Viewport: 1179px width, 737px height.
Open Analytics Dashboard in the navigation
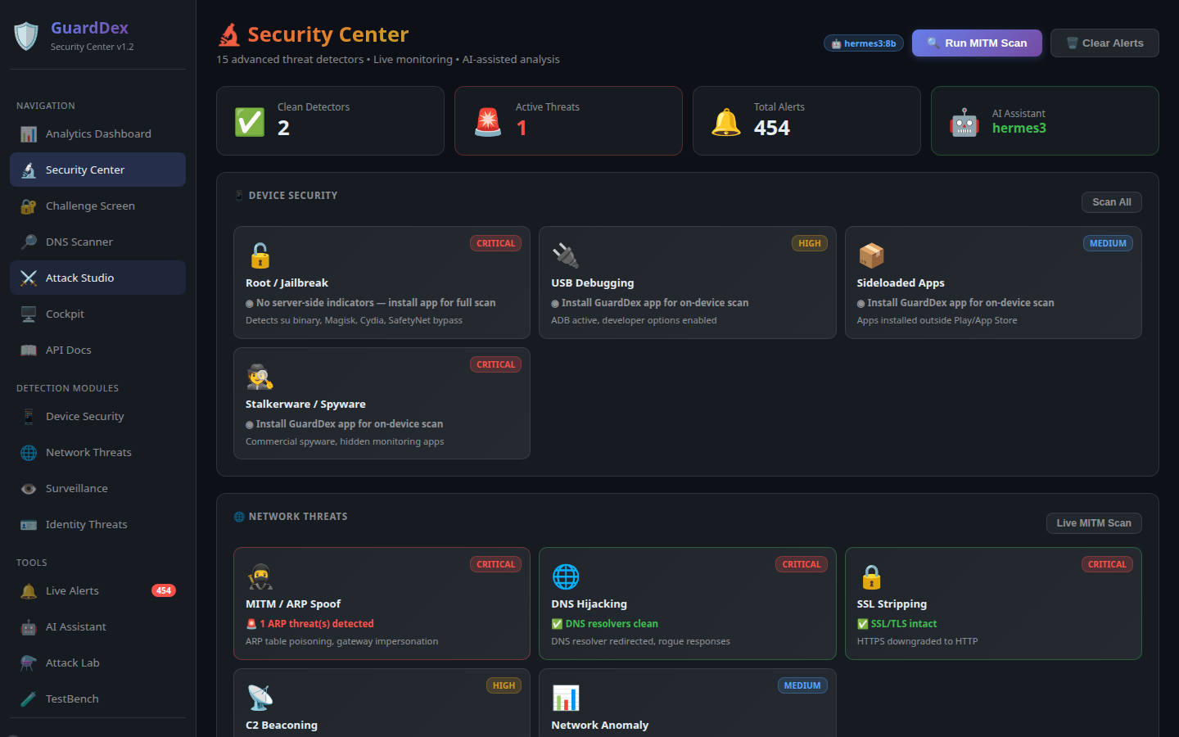[x=97, y=134]
